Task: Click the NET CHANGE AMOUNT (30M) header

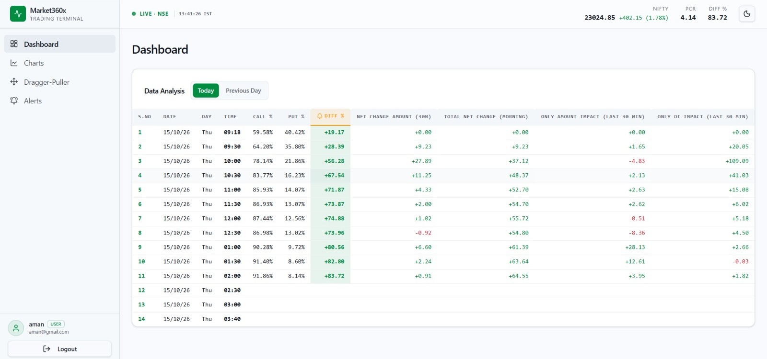Action: click(x=394, y=117)
